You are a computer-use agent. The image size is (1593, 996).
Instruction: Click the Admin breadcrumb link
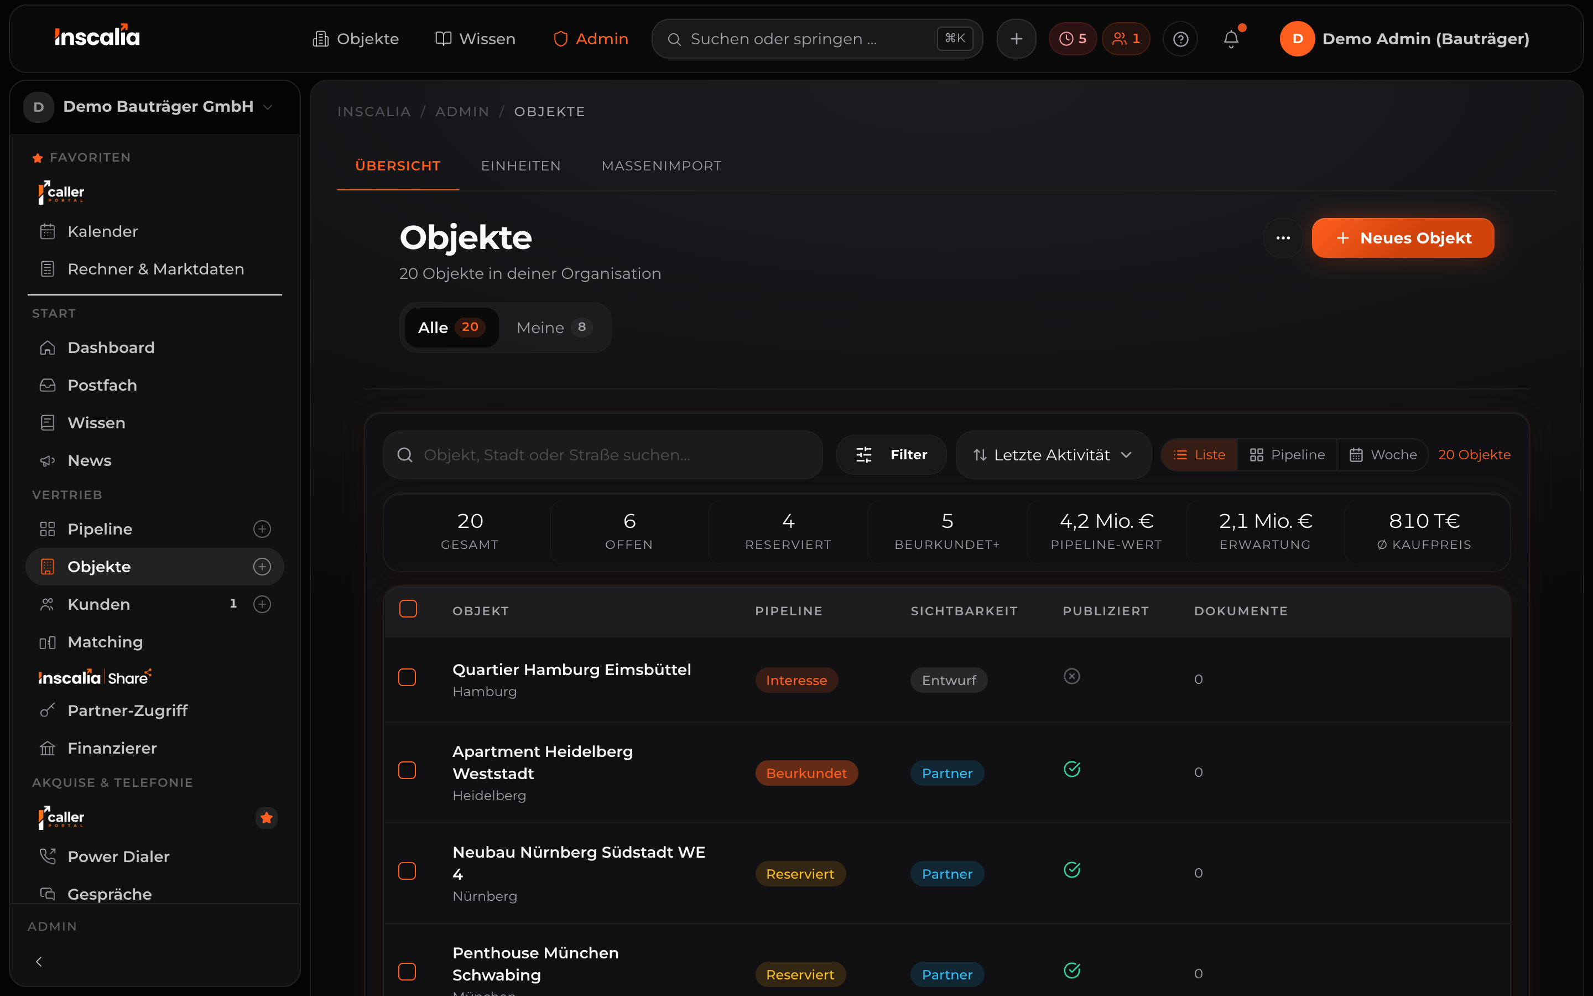click(462, 111)
